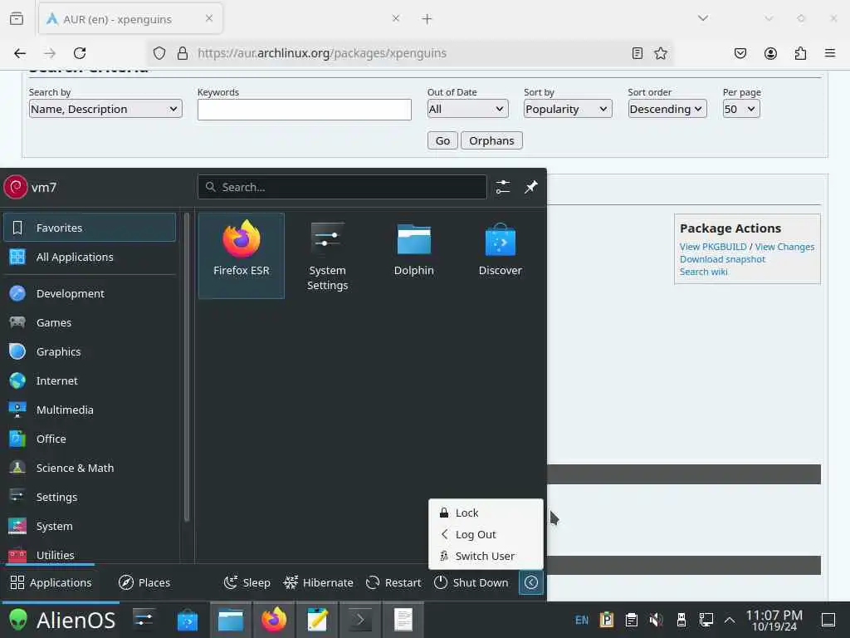Click the Go search button
This screenshot has height=638, width=850.
442,140
